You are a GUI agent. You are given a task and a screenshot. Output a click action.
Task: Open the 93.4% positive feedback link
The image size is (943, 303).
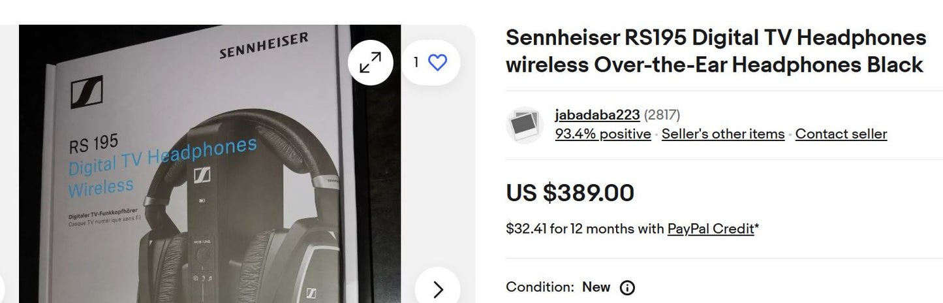[602, 134]
